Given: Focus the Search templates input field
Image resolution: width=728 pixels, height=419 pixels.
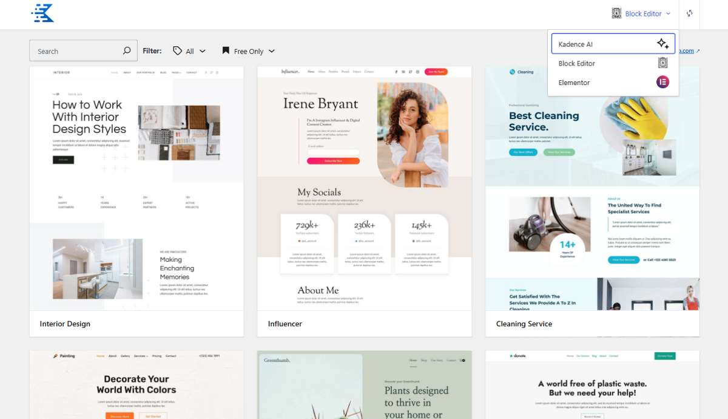Looking at the screenshot, I should (83, 51).
